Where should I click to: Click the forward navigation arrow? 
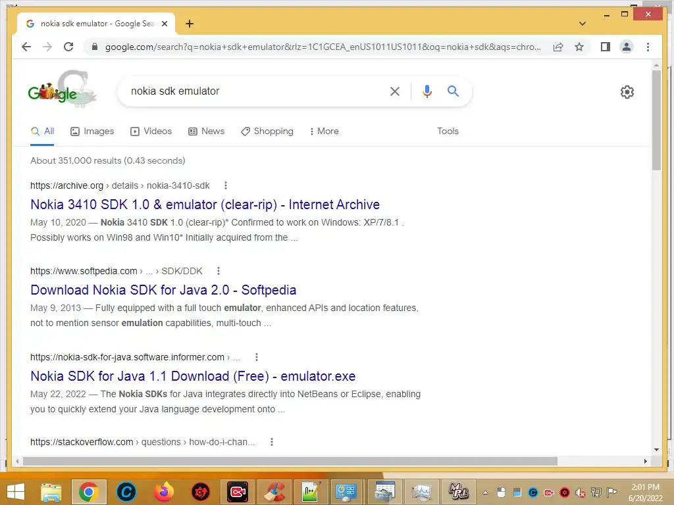tap(47, 47)
